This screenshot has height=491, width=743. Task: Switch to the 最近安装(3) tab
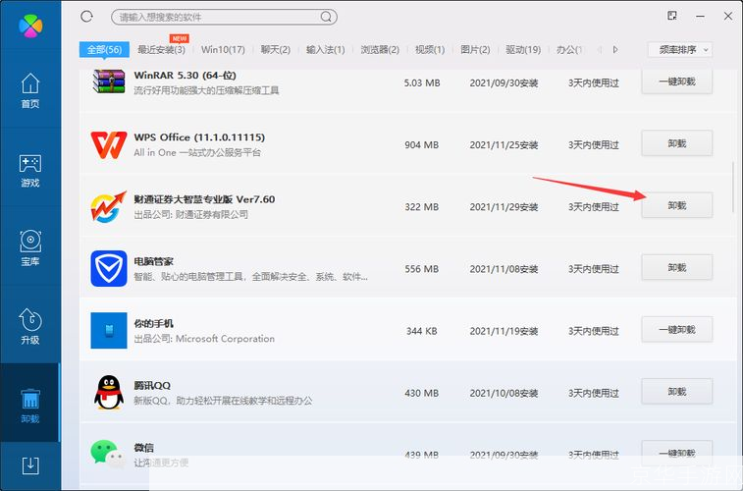161,49
